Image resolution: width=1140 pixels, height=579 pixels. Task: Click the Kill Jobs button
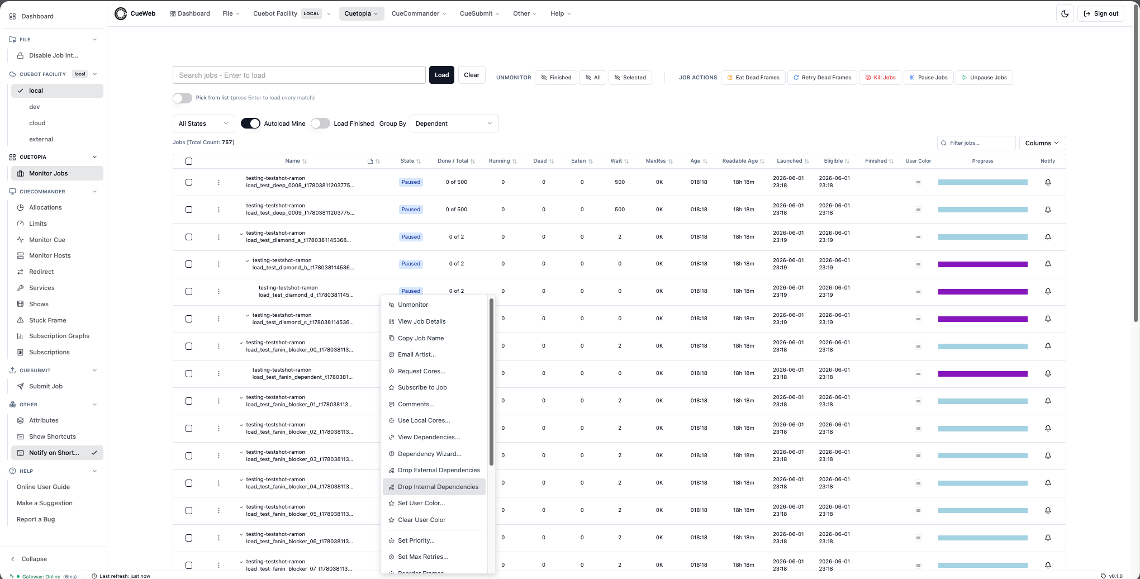(x=880, y=78)
